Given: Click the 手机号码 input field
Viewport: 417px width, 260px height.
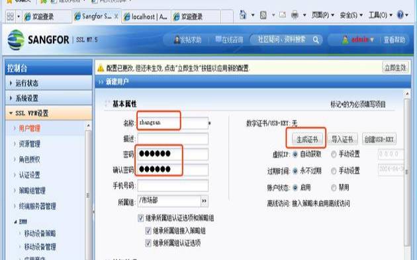Looking at the screenshot, I should click(173, 185).
